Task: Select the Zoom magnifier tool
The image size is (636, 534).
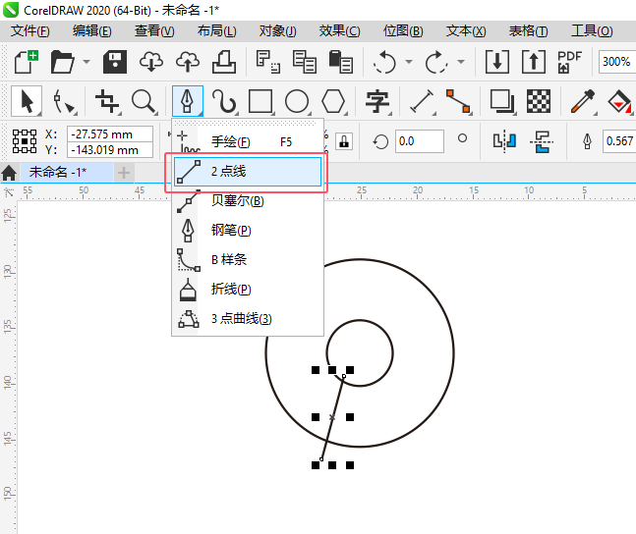Action: pos(144,101)
